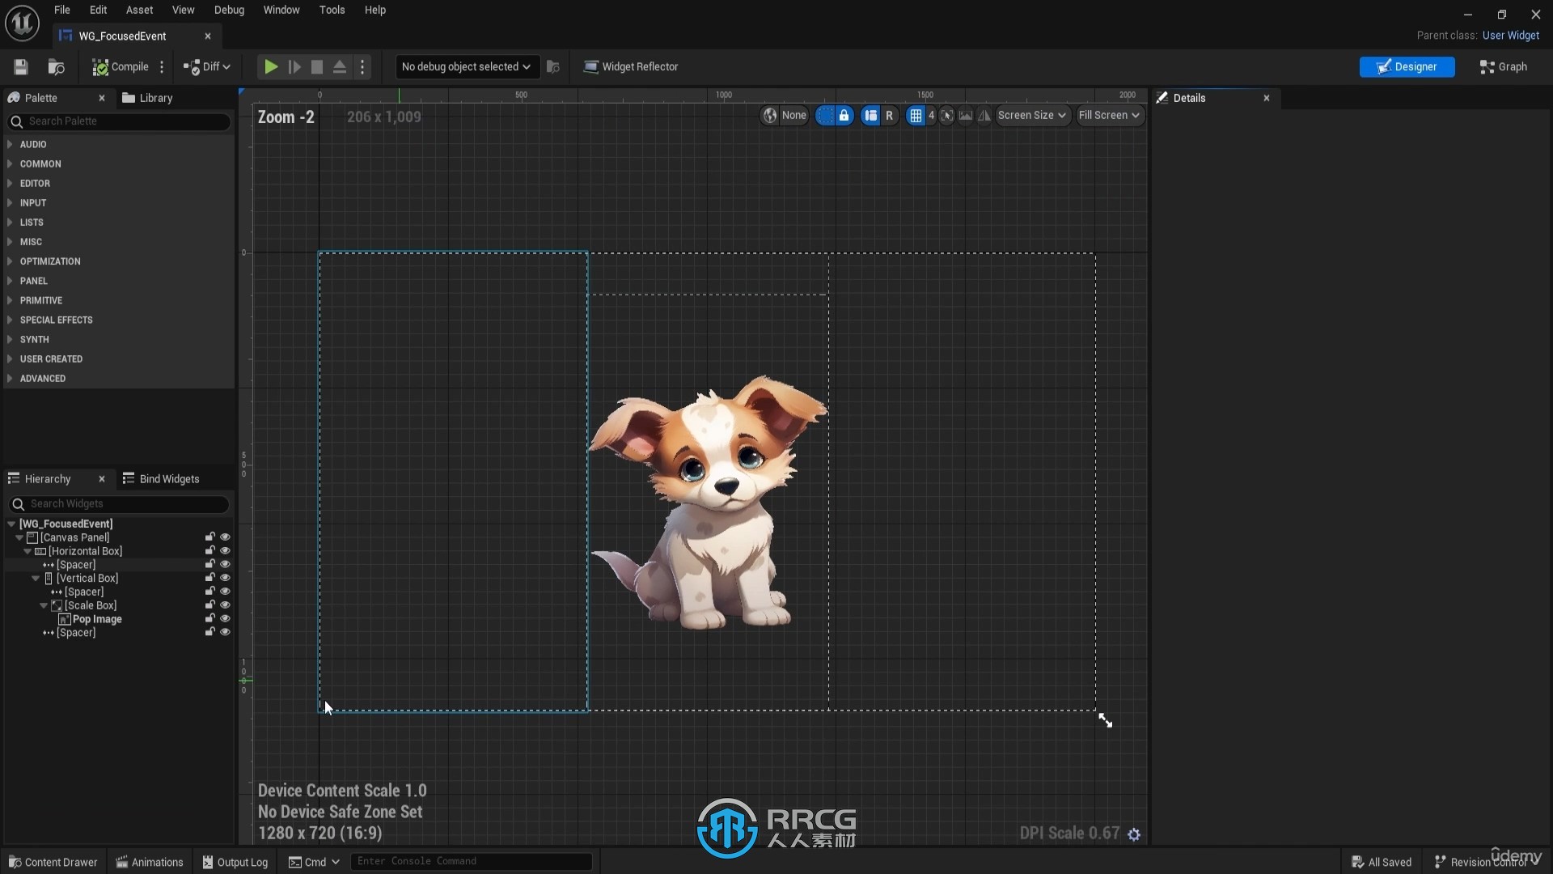The image size is (1553, 874).
Task: Collapse the Vertical Box tree node
Action: click(36, 579)
